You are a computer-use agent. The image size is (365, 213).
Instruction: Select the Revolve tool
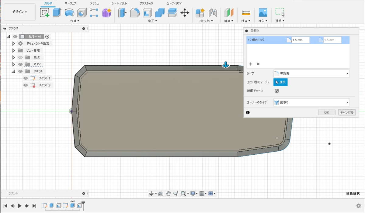70,12
